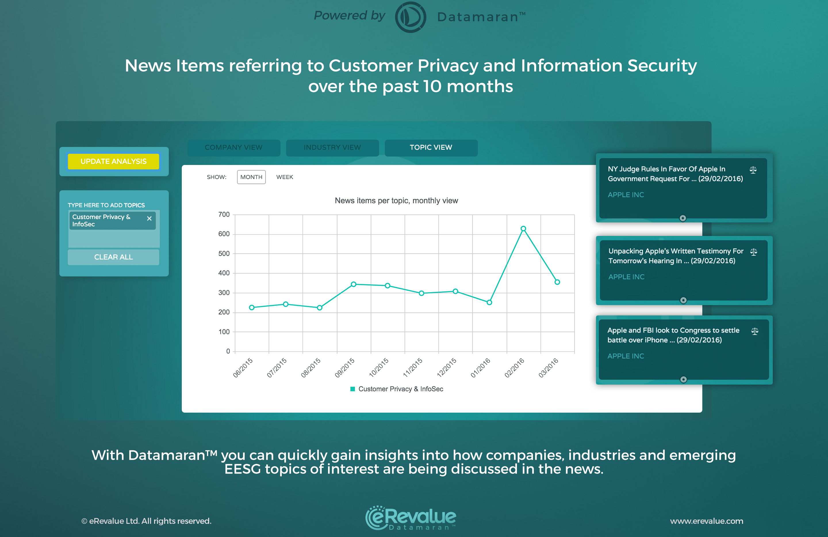This screenshot has height=537, width=828.
Task: Select Month display option
Action: tap(251, 177)
